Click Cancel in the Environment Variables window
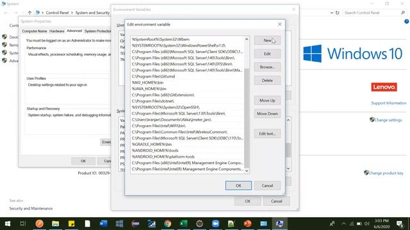Viewport: 410px width, 230px height. point(276,201)
